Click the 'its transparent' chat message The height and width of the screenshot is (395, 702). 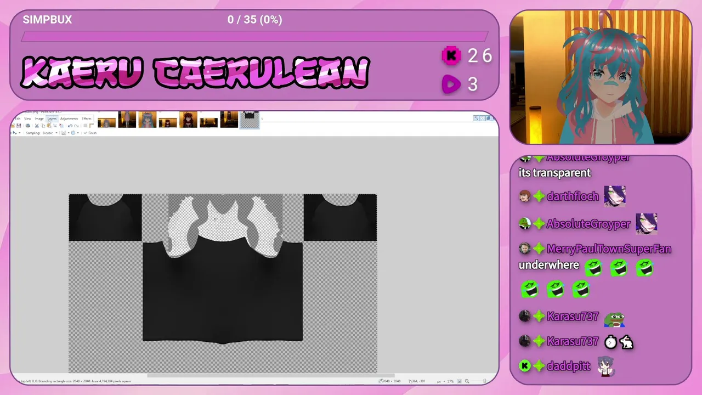pos(554,173)
